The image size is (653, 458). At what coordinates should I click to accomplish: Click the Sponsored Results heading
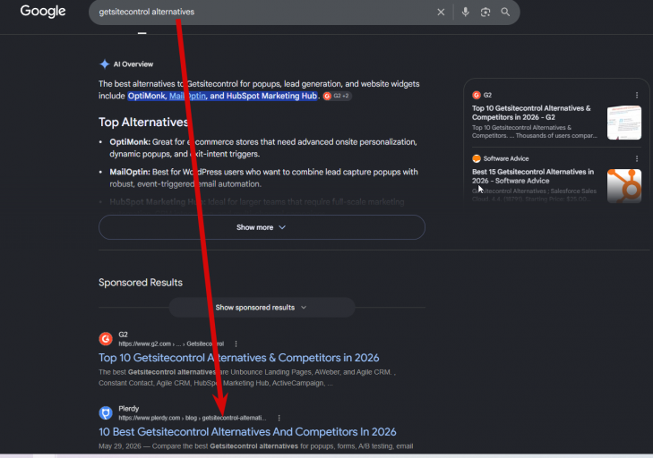pyautogui.click(x=141, y=283)
